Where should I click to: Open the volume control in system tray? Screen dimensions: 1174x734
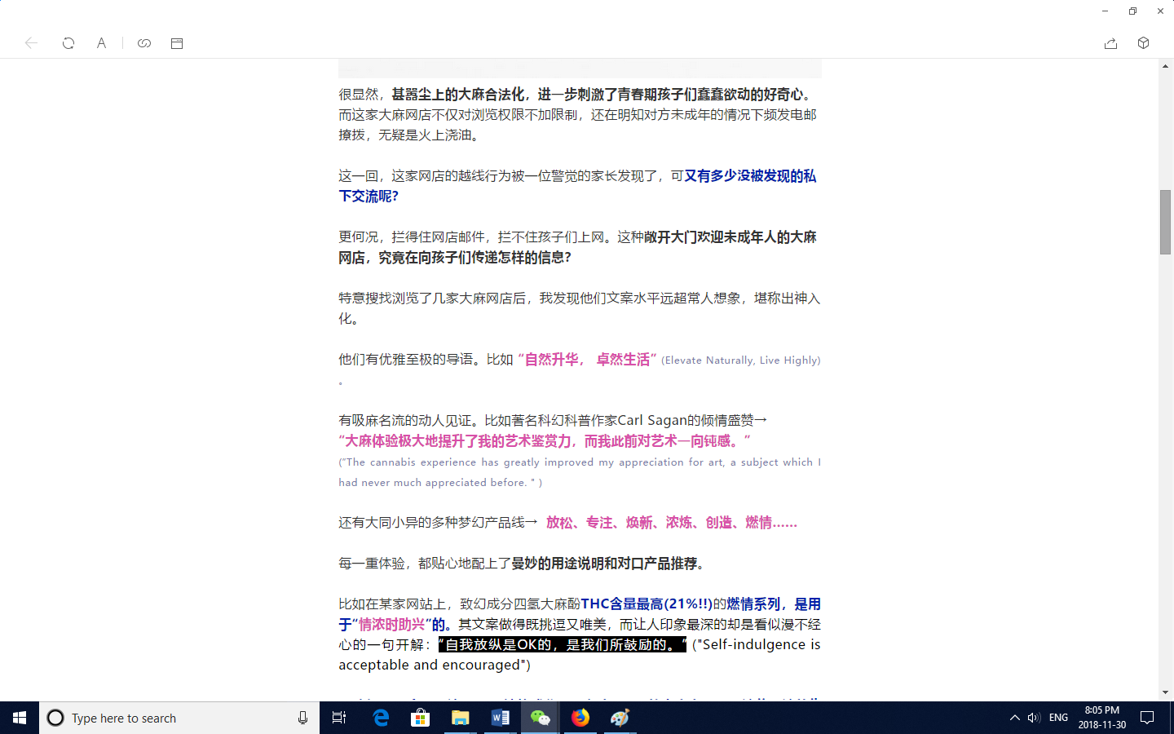pyautogui.click(x=1034, y=718)
